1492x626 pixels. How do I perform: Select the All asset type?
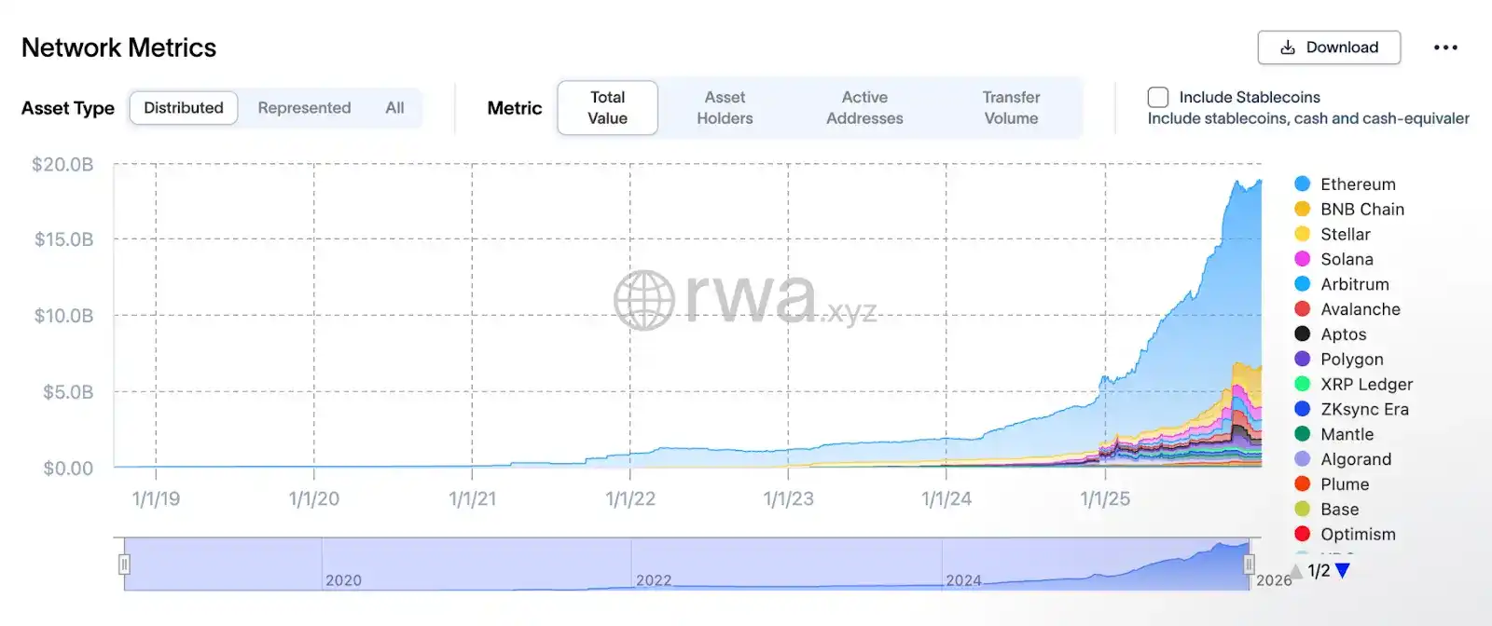(x=394, y=108)
